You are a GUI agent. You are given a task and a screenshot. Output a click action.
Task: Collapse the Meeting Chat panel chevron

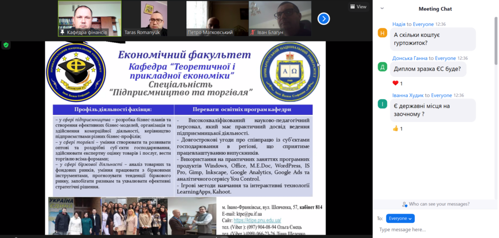point(382,8)
